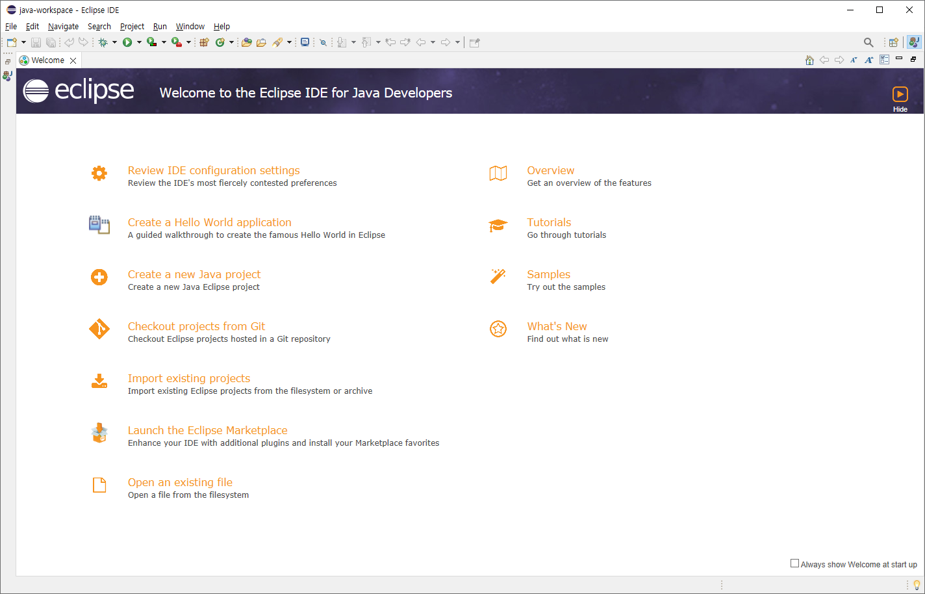The image size is (925, 594).
Task: Open the Tutorials link
Action: (549, 222)
